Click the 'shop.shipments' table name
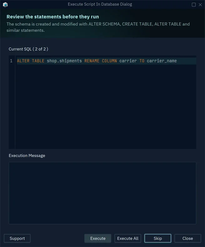 click(x=64, y=61)
